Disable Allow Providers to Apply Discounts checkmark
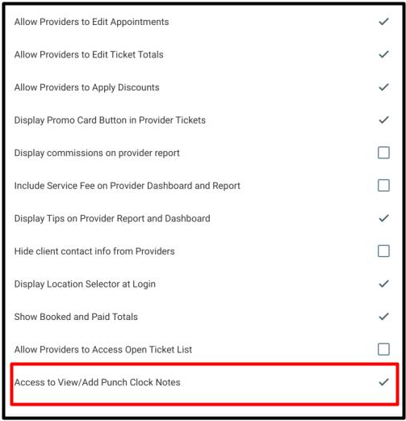 383,87
